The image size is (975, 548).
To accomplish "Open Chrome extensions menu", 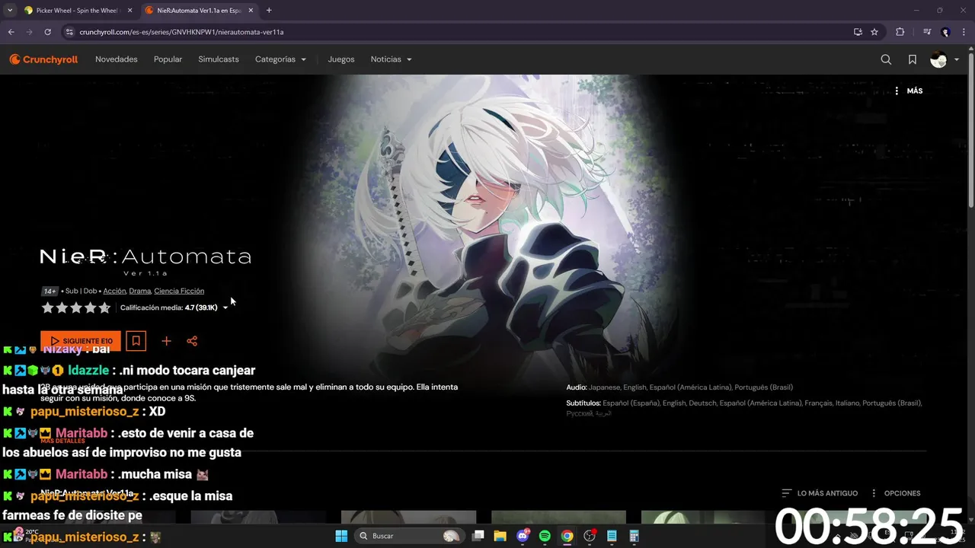I will coord(900,32).
